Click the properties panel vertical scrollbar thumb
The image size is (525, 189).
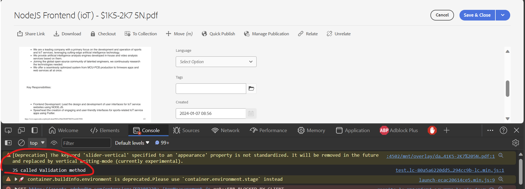507,88
